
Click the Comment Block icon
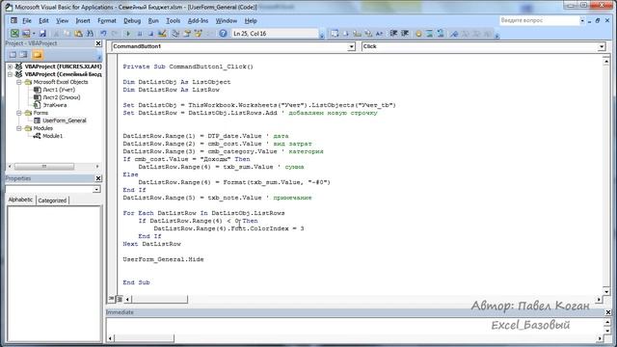coord(429,34)
